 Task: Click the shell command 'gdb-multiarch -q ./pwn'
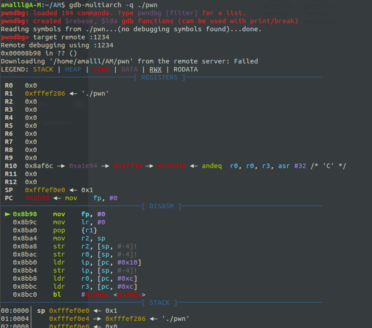click(113, 5)
